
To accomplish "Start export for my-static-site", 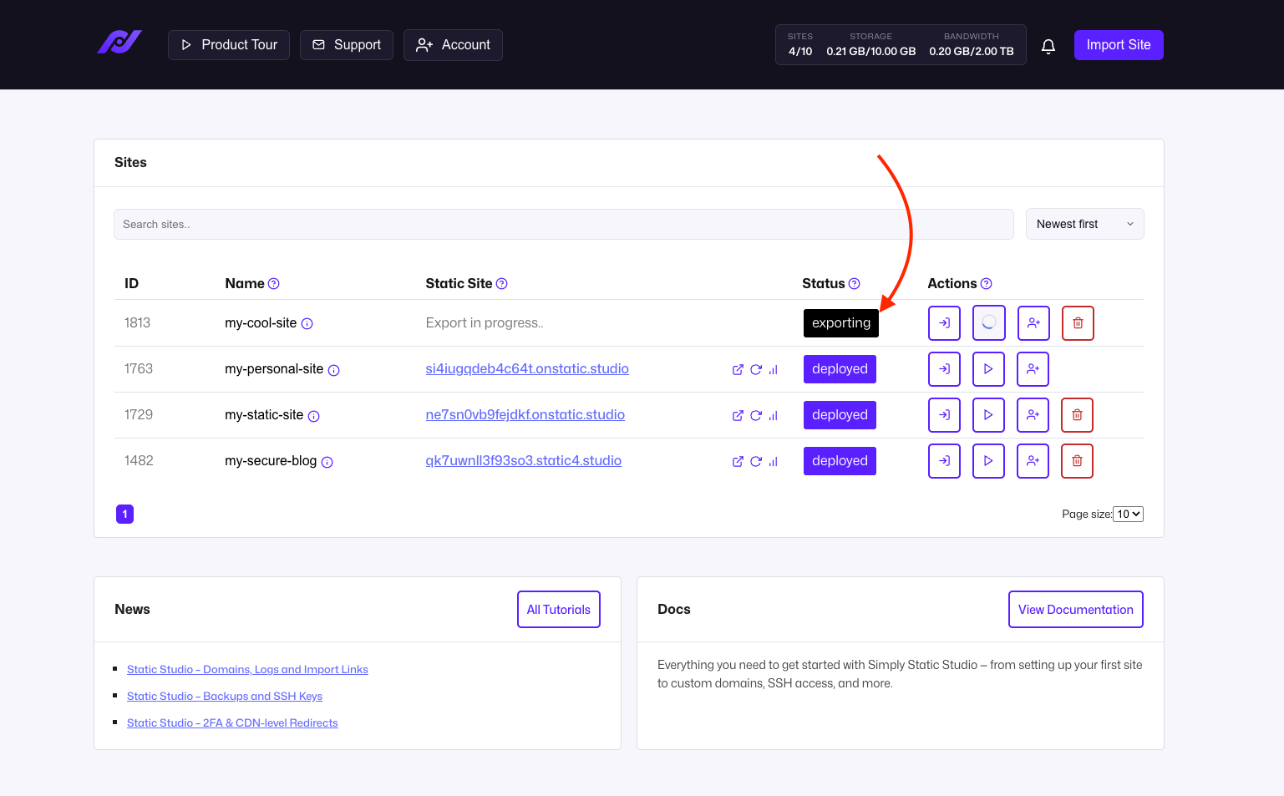I will click(x=988, y=415).
